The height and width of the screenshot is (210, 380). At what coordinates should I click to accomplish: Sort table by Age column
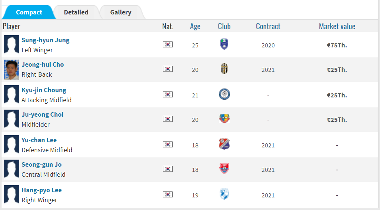point(195,26)
